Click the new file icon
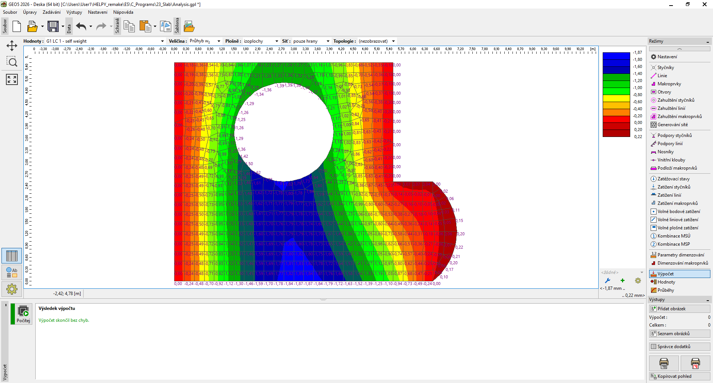Image resolution: width=713 pixels, height=383 pixels. coord(17,26)
